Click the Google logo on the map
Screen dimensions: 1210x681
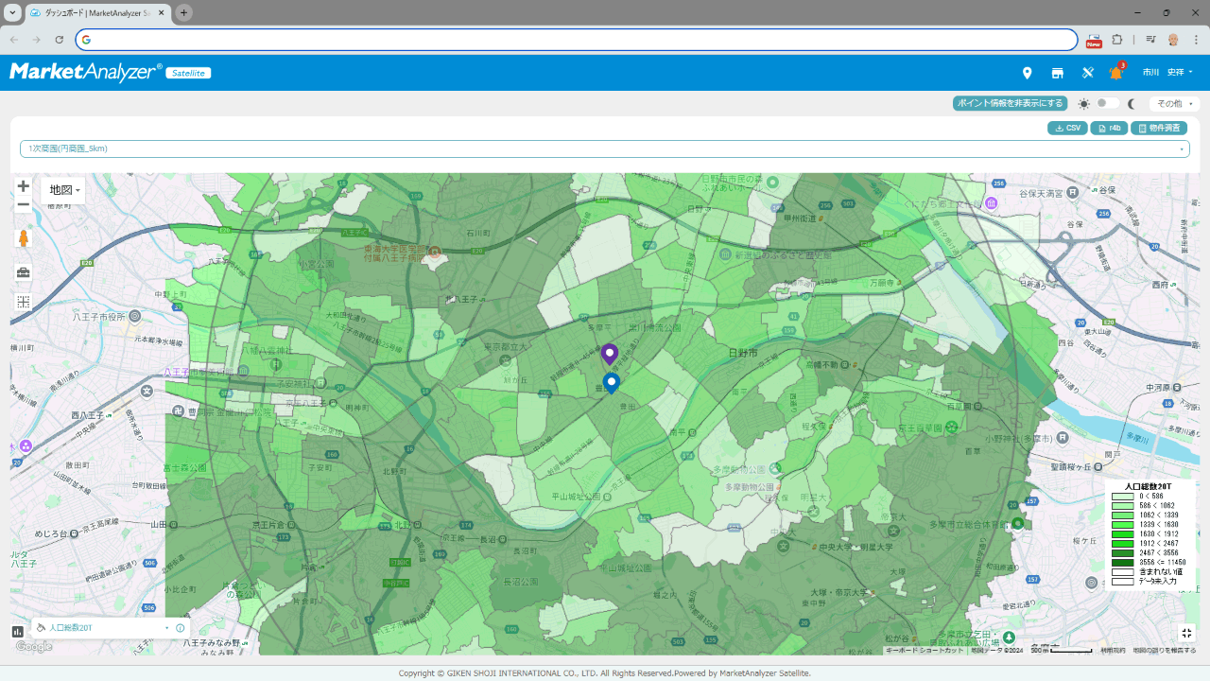[x=33, y=647]
